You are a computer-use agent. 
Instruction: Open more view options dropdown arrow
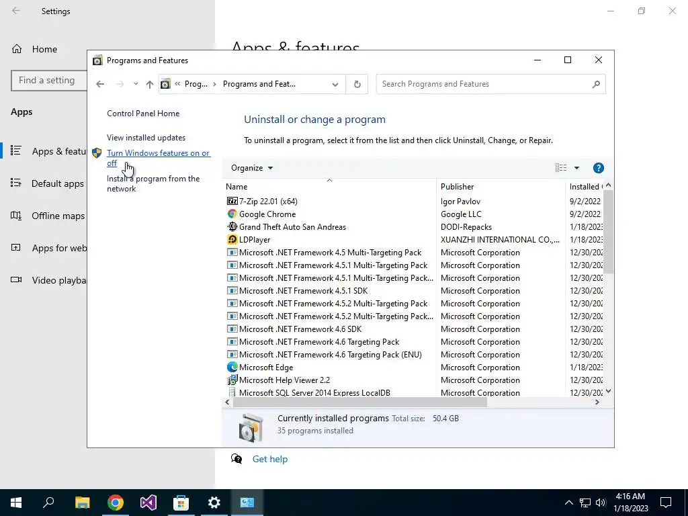point(576,168)
